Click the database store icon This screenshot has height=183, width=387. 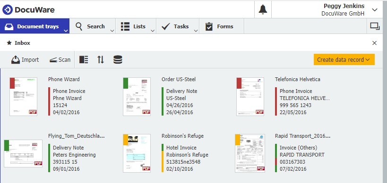[118, 59]
